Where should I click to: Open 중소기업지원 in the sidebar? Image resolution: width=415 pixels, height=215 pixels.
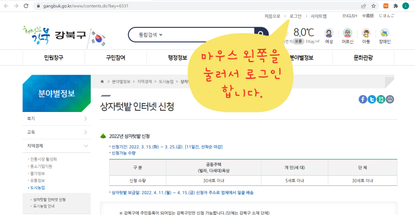(x=41, y=167)
